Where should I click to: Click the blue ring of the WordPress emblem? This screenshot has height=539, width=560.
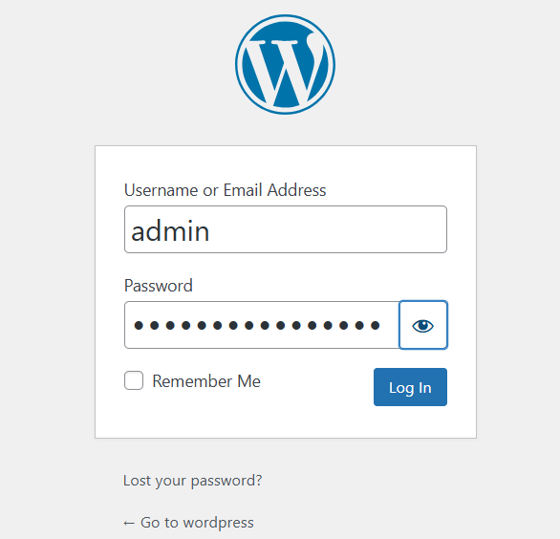238,65
